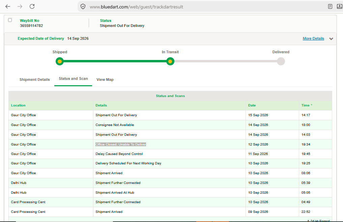Viewport: 343px width, 222px height.
Task: Toggle reader view icon in address bar
Action: (x=330, y=6)
